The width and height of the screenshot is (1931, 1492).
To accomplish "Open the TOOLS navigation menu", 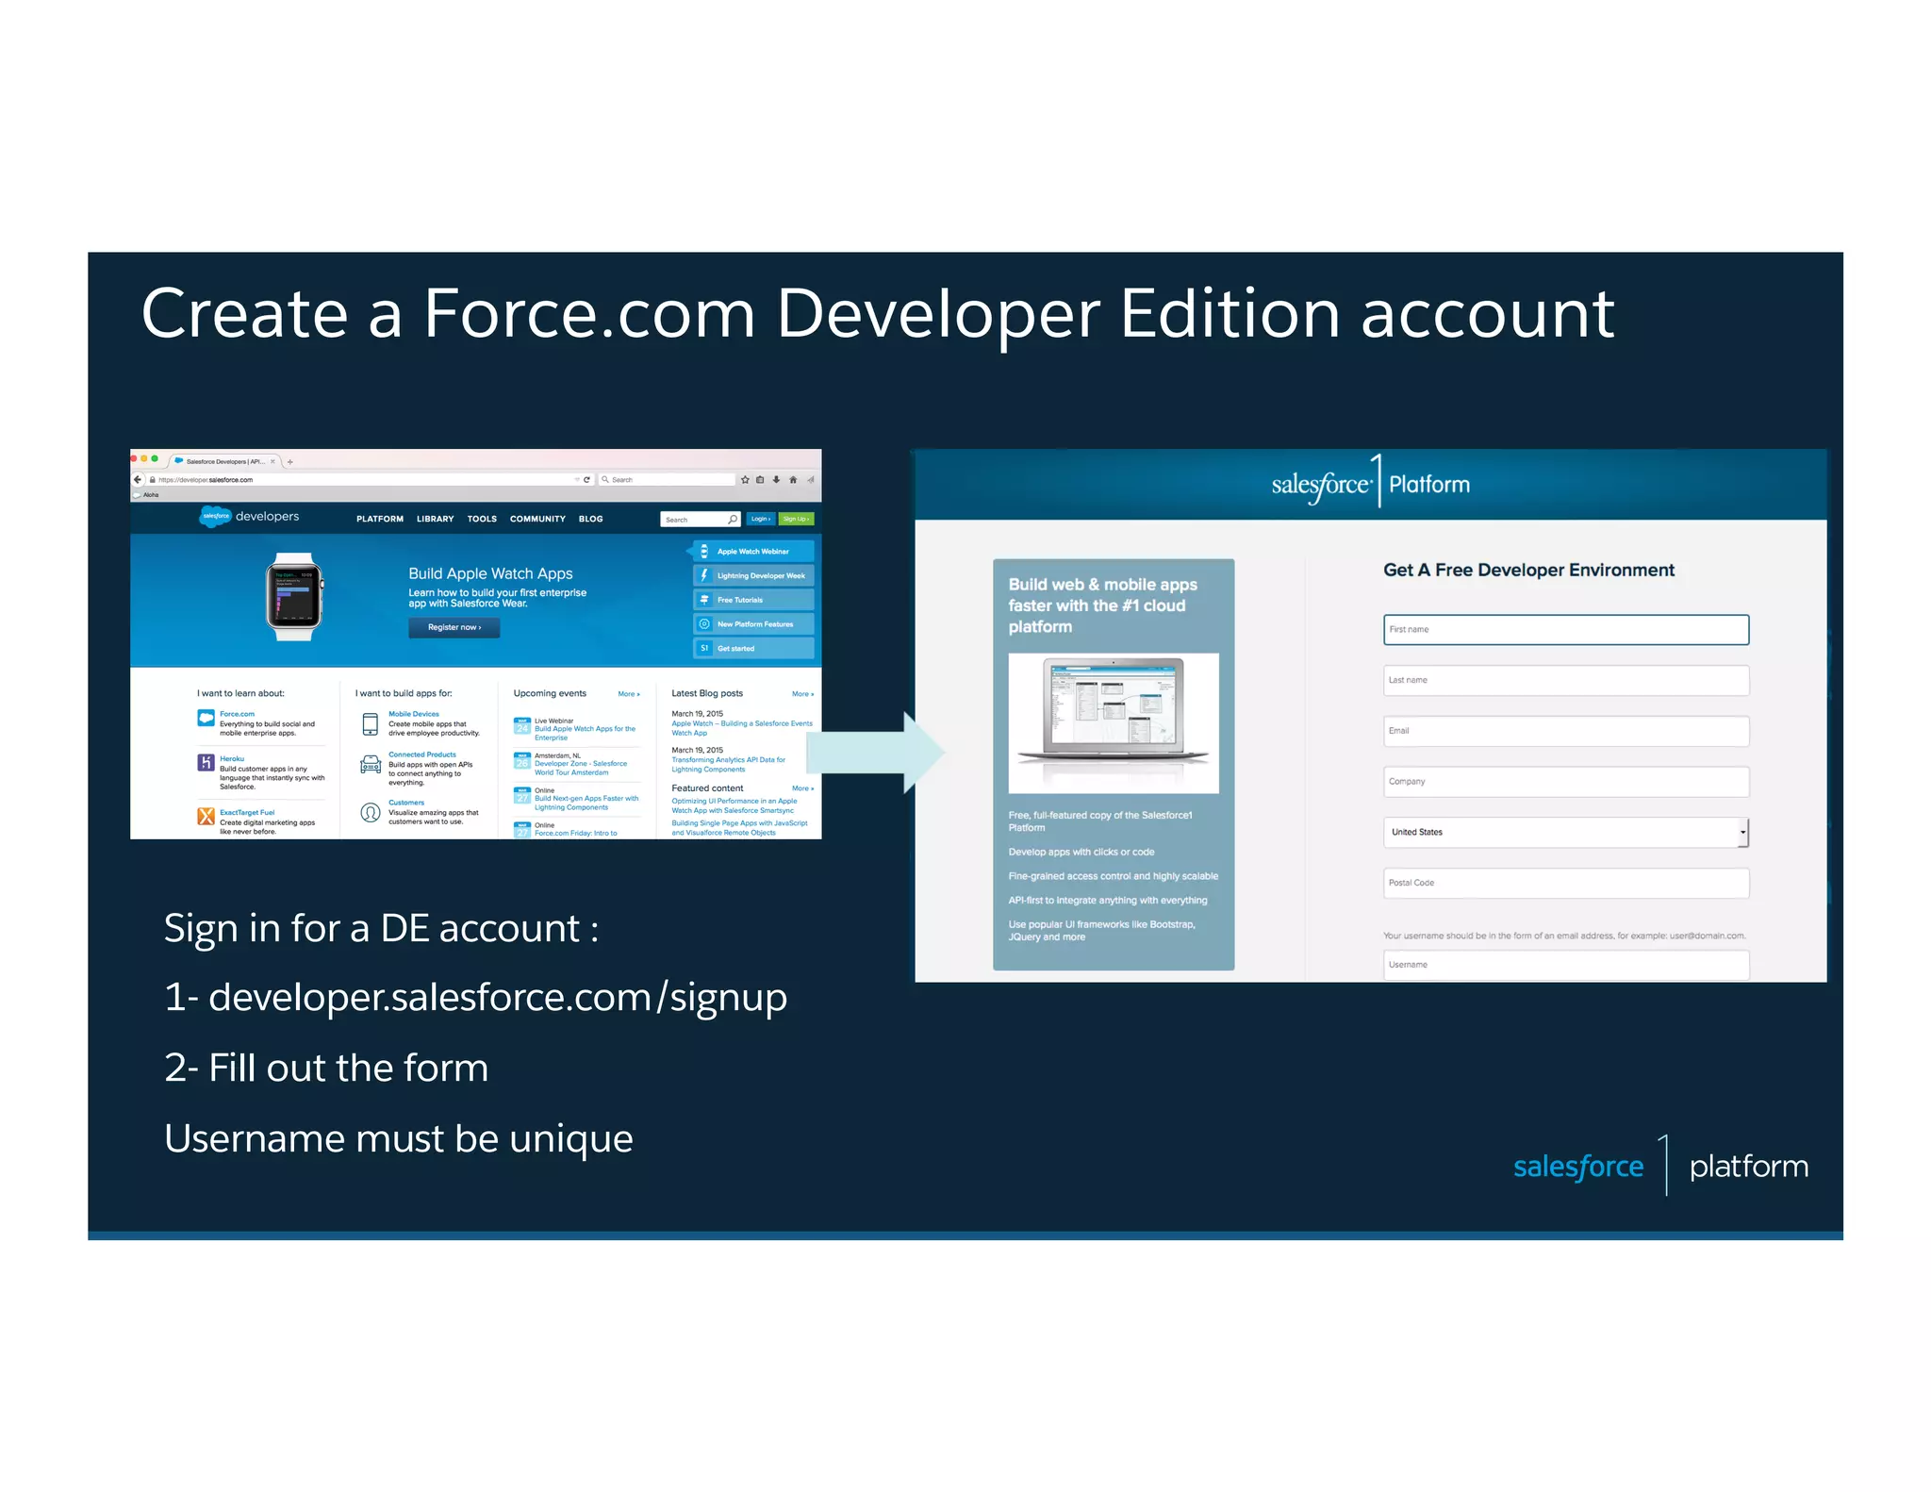I will coord(482,519).
